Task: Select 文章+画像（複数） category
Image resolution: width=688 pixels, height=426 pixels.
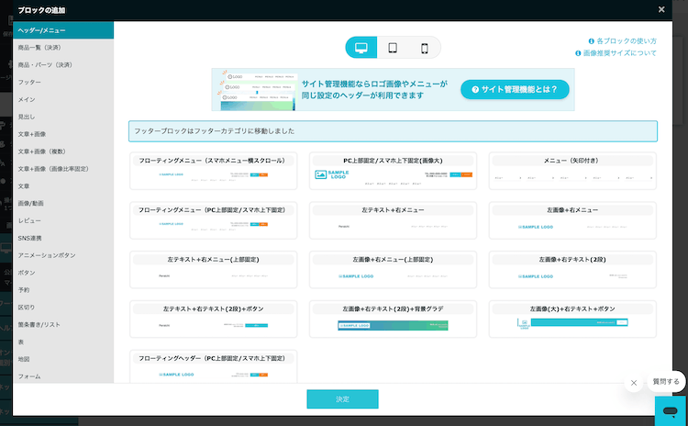Action: [63, 151]
